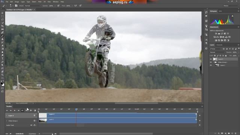240x135 pixels.
Task: Click lock image pixels brush icon
Action: (x=217, y=56)
